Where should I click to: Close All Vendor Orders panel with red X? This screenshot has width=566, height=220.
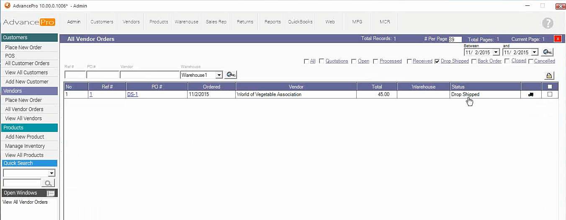(x=557, y=39)
